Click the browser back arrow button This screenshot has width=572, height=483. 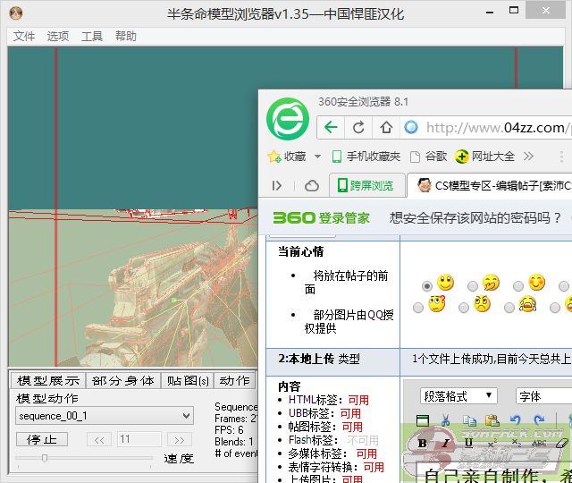(331, 127)
